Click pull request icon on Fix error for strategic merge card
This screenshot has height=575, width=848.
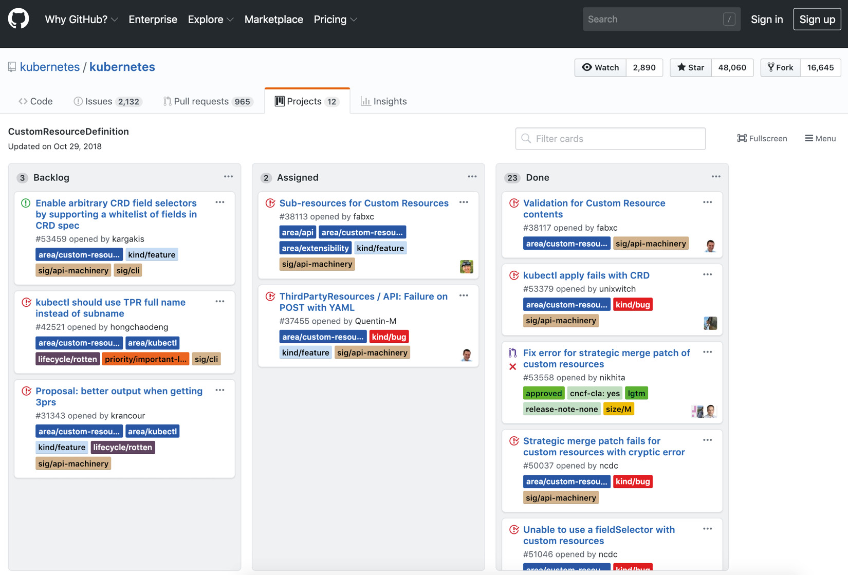click(x=513, y=353)
